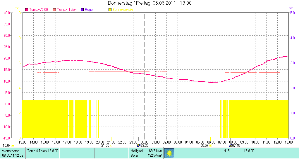Click the sun weather icon in status bar
This screenshot has width=299, height=159.
[x=169, y=153]
